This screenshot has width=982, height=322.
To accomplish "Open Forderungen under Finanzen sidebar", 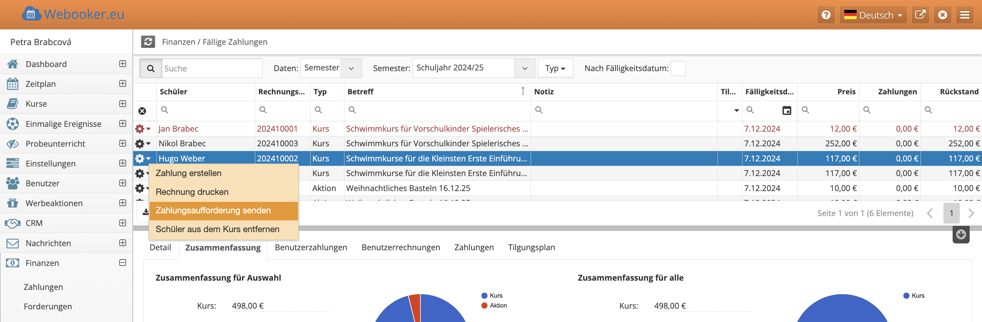I will pos(47,307).
